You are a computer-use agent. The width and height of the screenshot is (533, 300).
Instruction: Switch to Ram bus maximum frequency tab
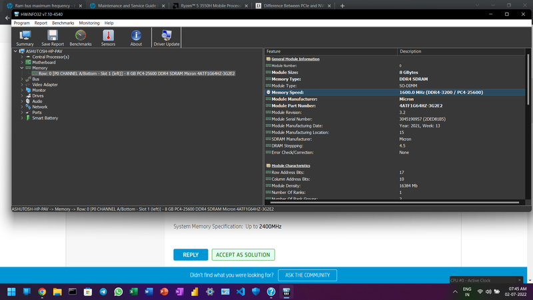click(44, 6)
